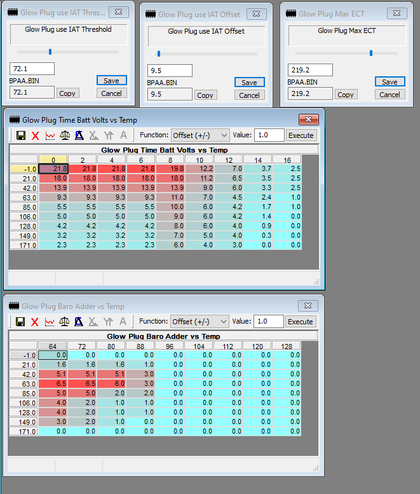Click the balance scale icon in Time Batt Volts toolbar
This screenshot has width=420, height=494.
pyautogui.click(x=64, y=135)
